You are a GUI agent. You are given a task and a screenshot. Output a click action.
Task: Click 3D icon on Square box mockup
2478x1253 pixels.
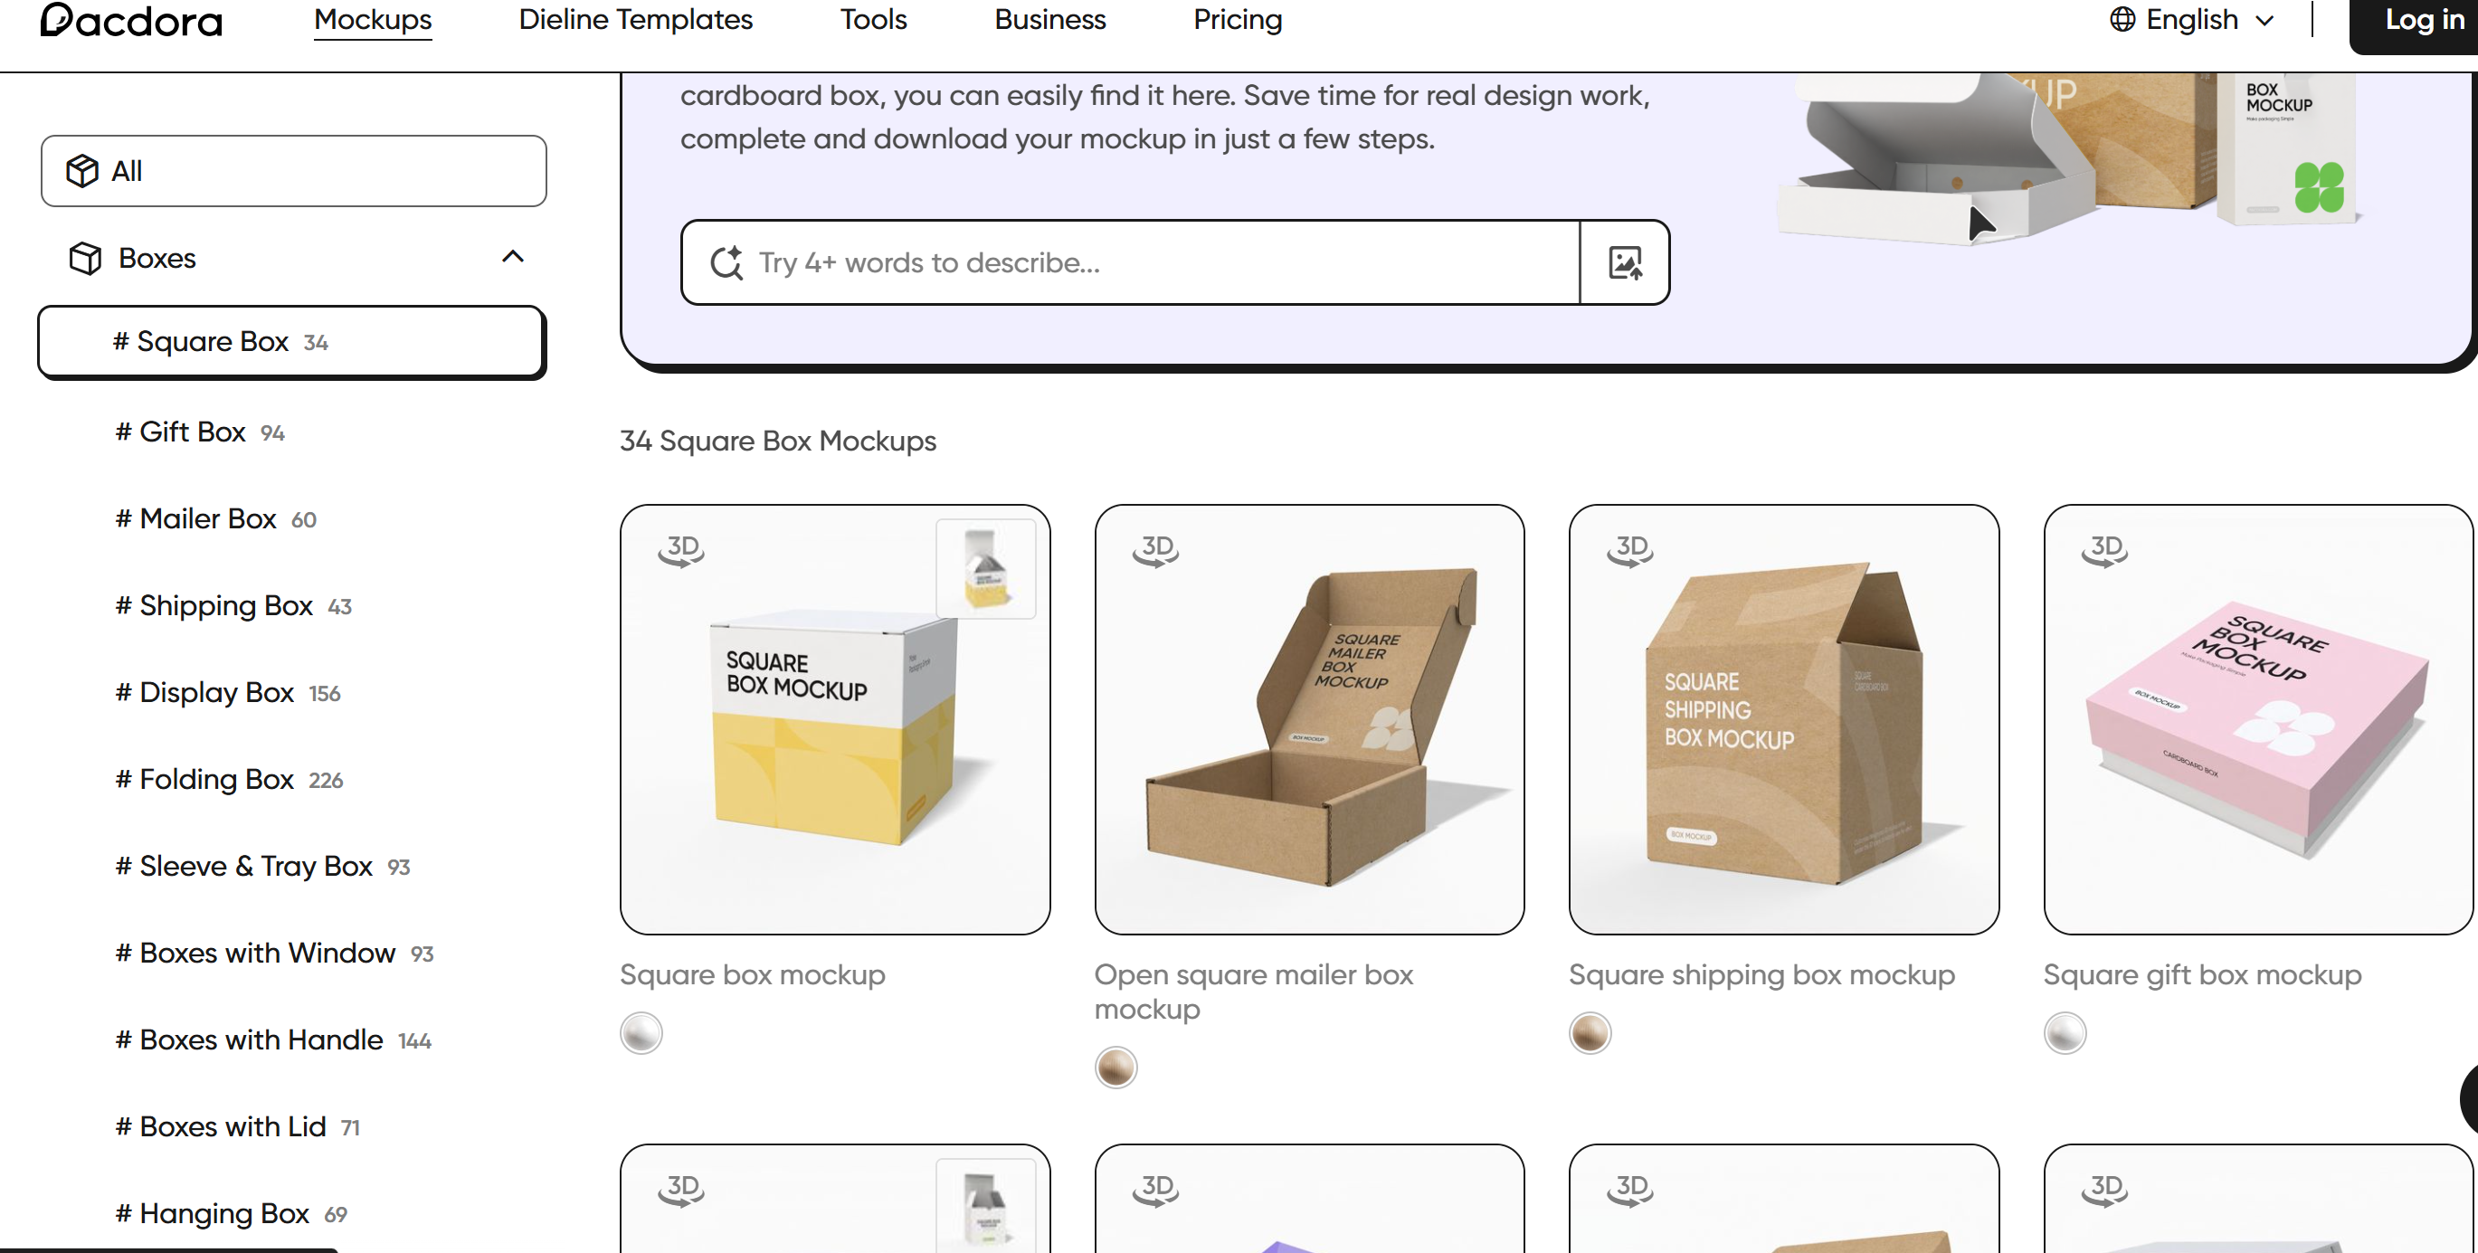coord(681,550)
